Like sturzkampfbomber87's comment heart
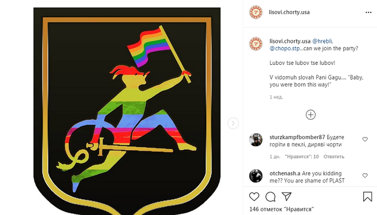Screen dimensions: 377x215 click(365, 139)
